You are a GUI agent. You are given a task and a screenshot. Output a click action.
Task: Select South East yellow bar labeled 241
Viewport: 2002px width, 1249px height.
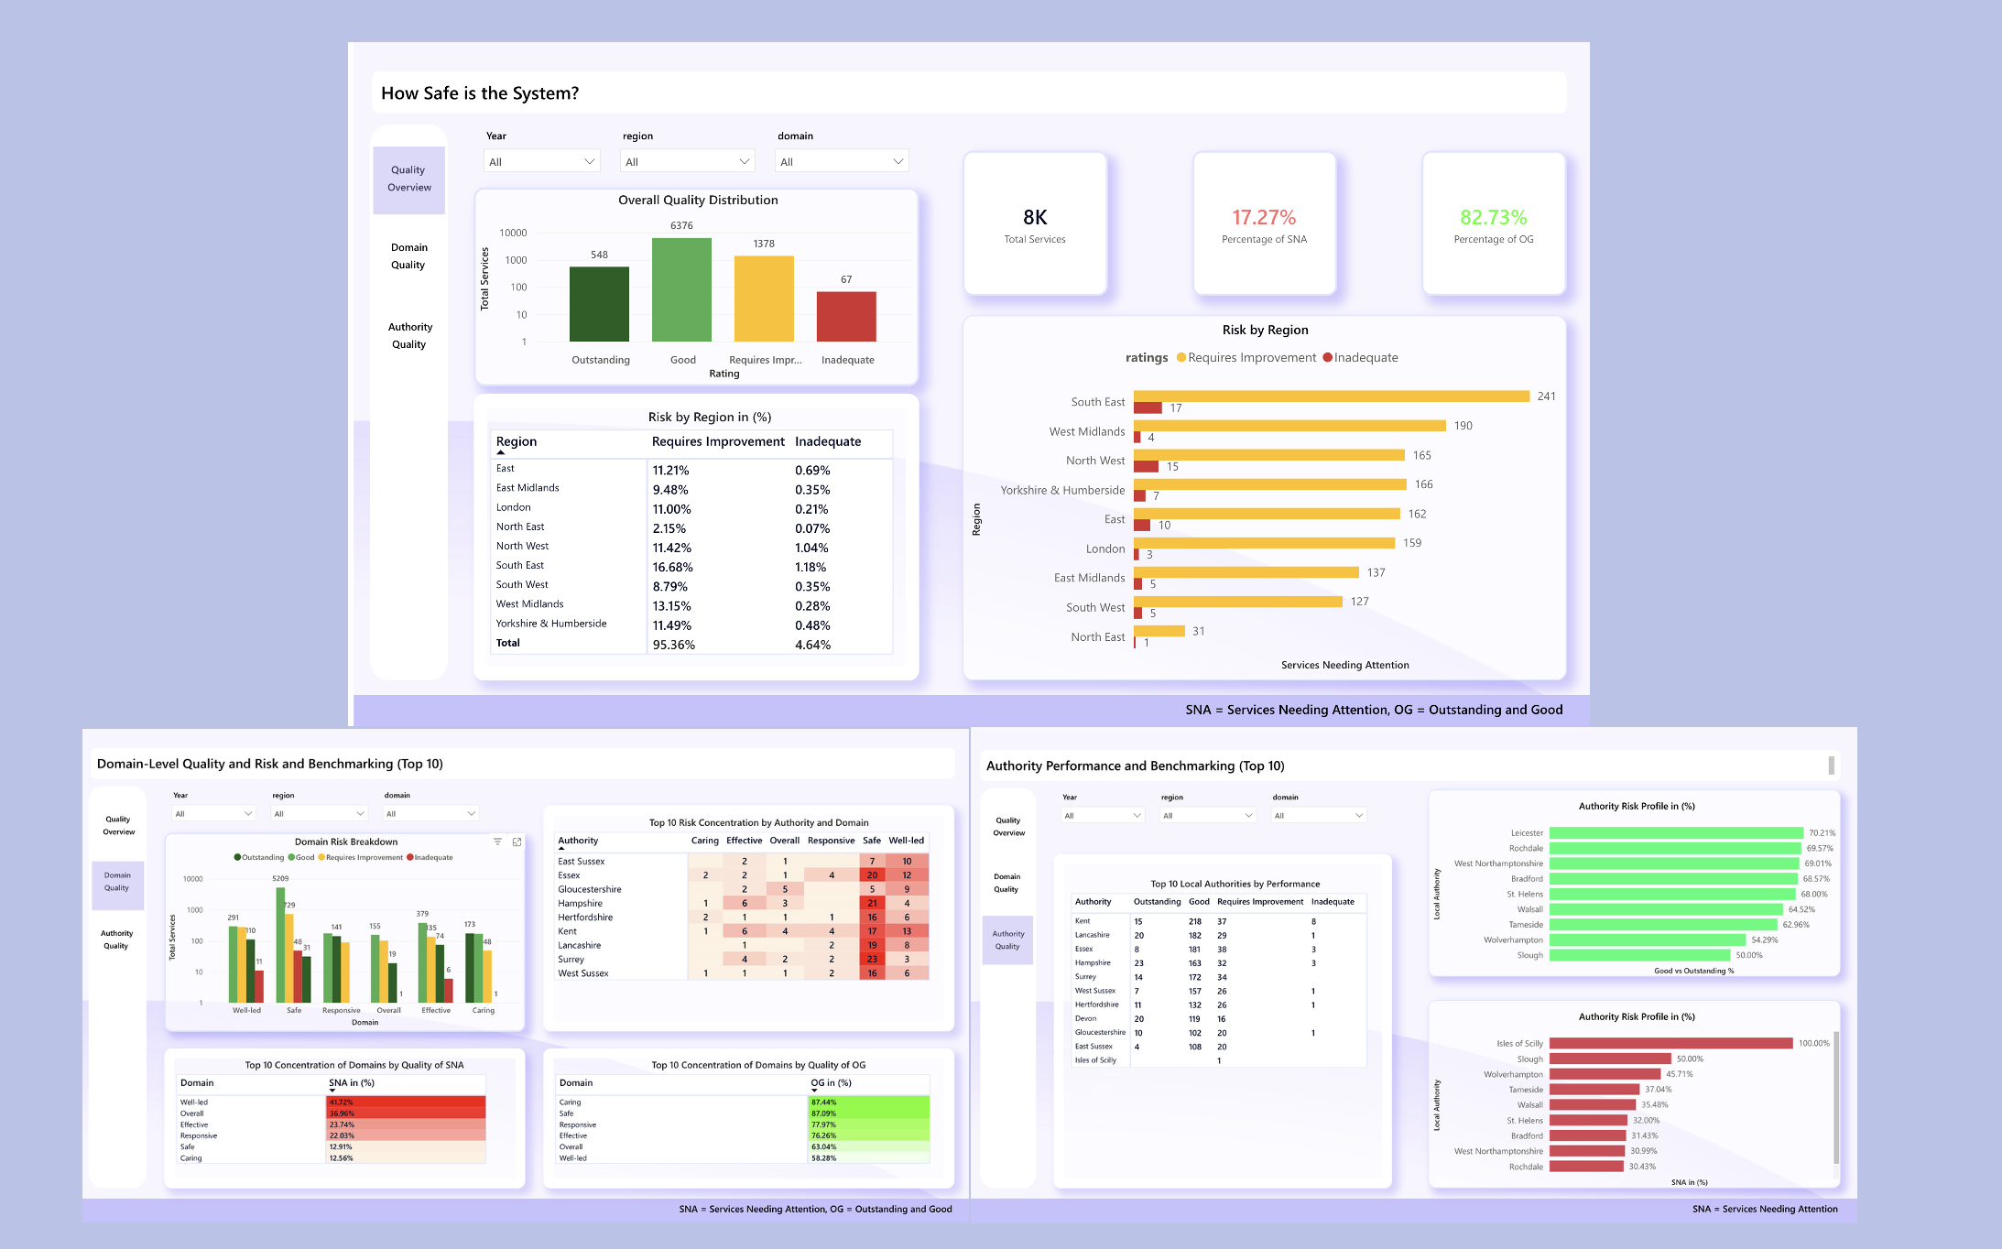(1332, 396)
